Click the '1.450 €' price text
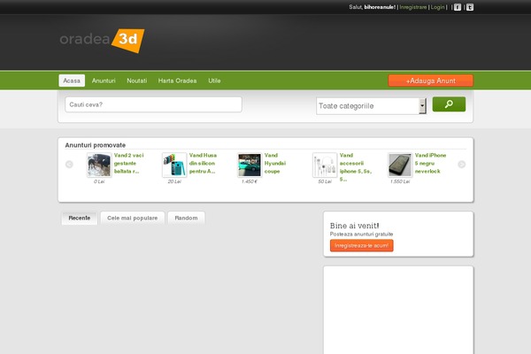The height and width of the screenshot is (354, 531). coord(250,181)
